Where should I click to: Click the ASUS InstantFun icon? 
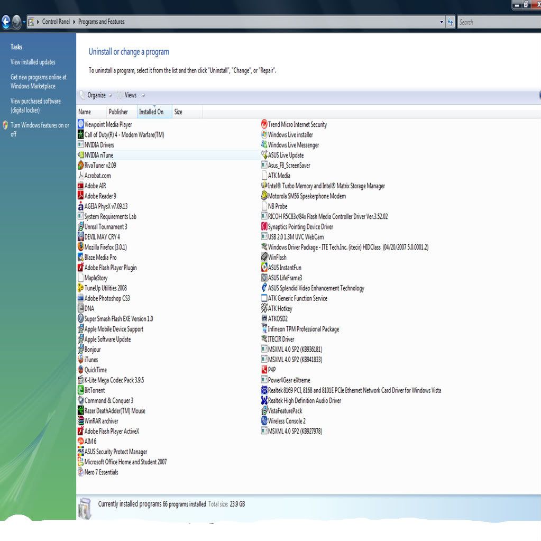[x=264, y=268]
